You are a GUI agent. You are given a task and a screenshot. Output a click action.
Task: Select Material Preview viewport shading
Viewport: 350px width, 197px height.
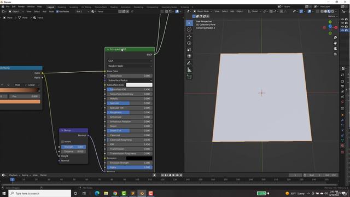point(329,11)
